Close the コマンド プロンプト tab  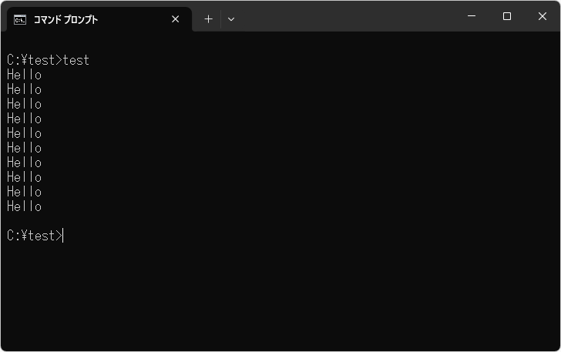click(x=175, y=19)
